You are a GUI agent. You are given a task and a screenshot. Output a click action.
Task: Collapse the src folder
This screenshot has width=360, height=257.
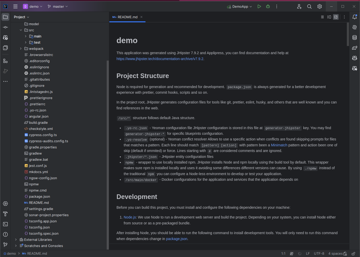(x=21, y=30)
